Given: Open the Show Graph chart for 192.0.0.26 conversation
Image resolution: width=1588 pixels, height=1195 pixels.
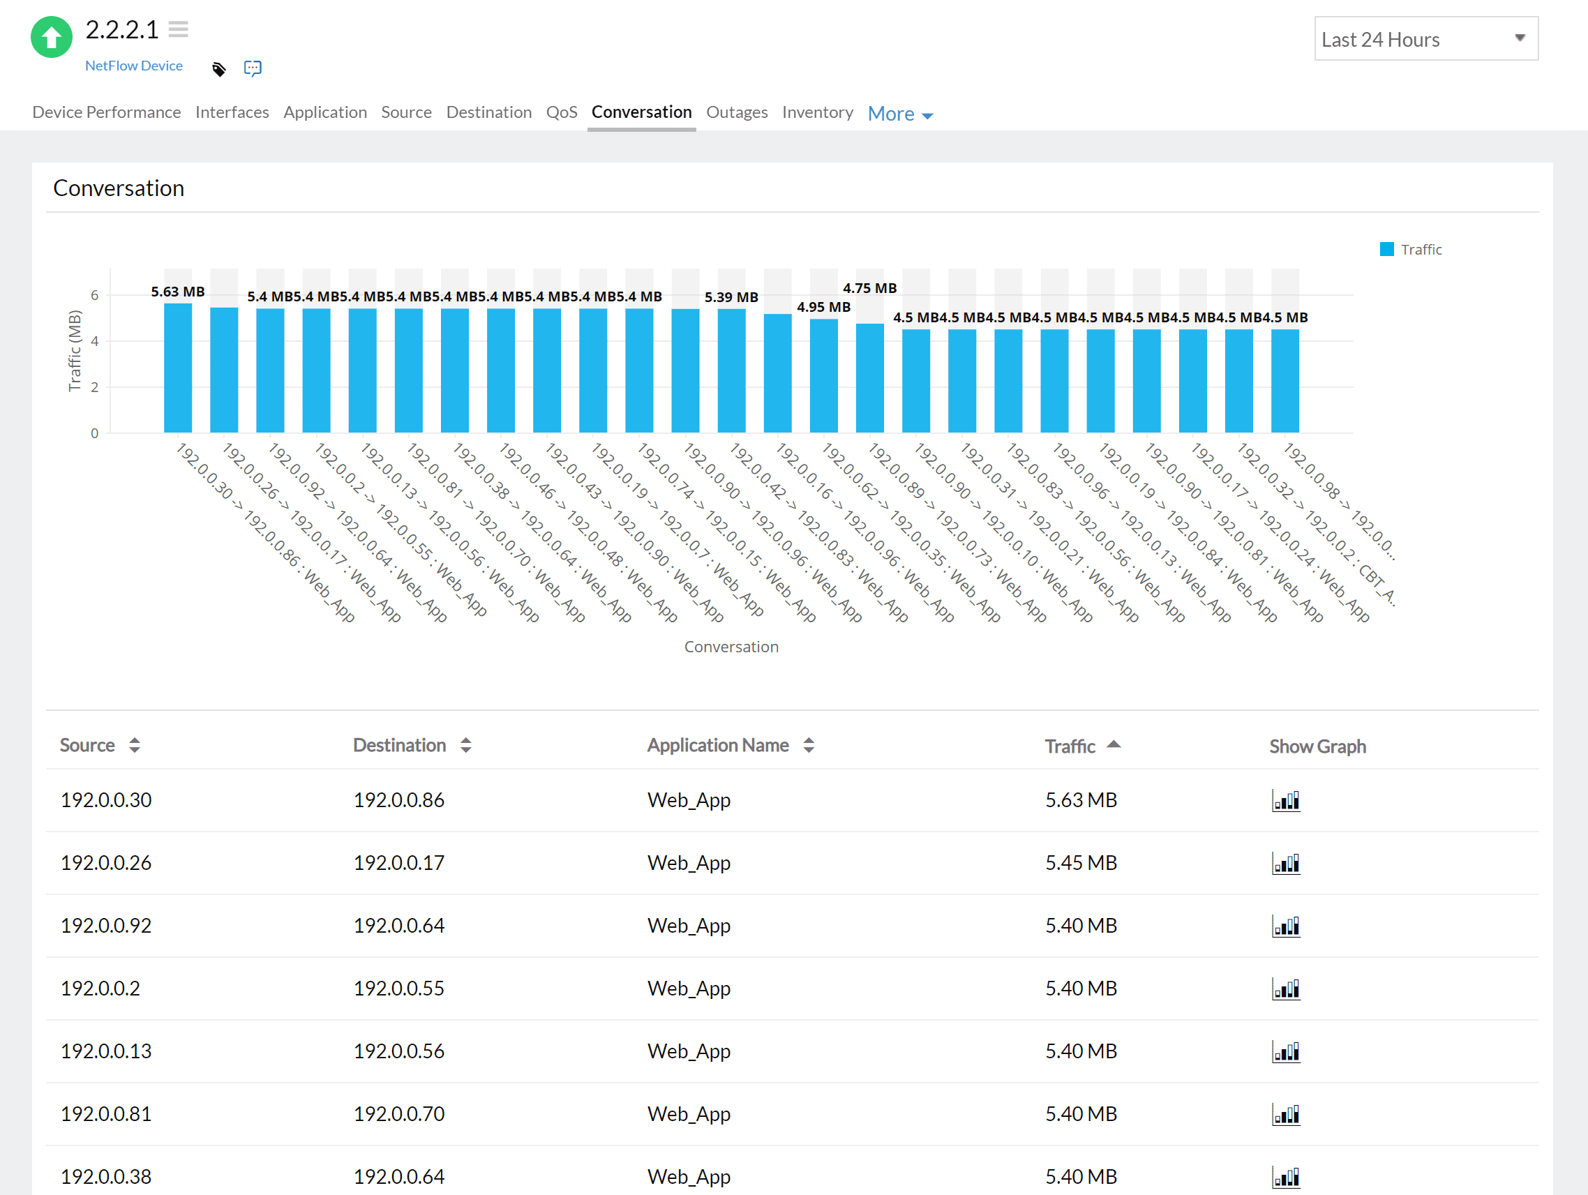Looking at the screenshot, I should (1287, 864).
